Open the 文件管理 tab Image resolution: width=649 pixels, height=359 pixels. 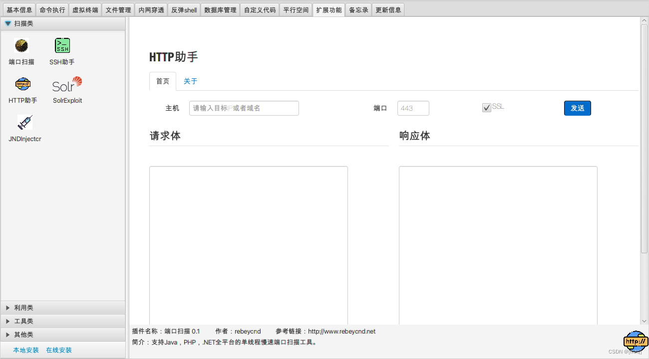tap(118, 10)
